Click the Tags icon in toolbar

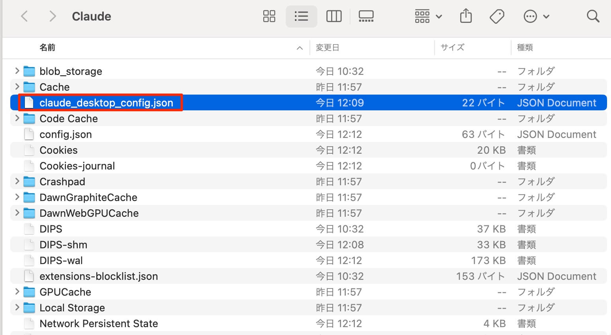pyautogui.click(x=497, y=17)
